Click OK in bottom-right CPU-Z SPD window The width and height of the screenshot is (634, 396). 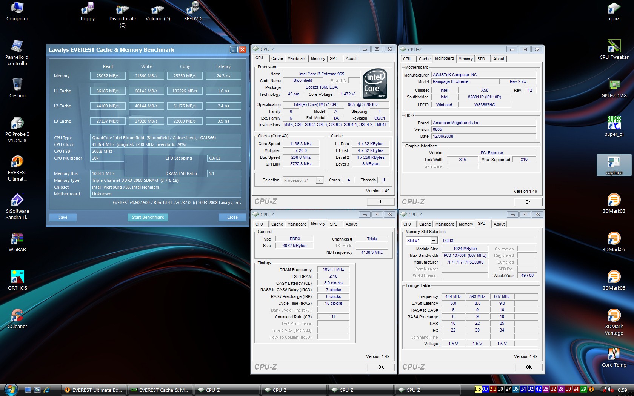(x=529, y=367)
